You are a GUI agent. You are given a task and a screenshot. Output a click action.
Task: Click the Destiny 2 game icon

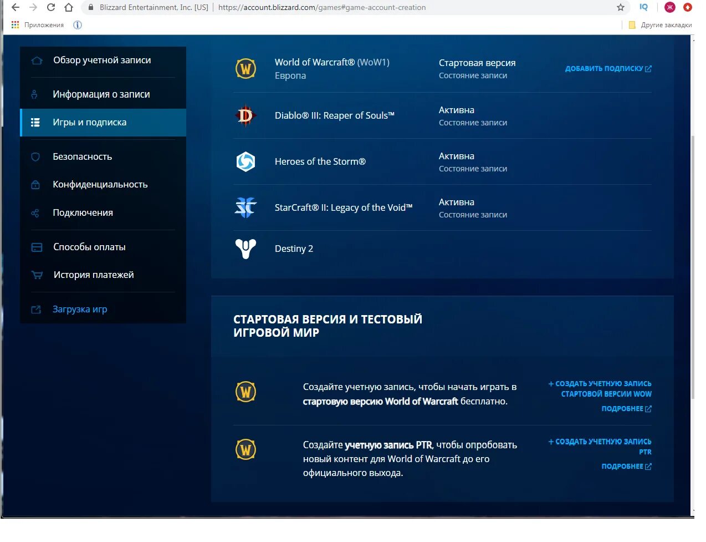pyautogui.click(x=245, y=249)
